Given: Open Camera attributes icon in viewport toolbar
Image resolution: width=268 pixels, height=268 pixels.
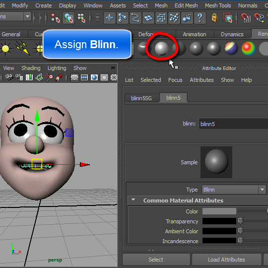Looking at the screenshot, I should coord(19,77).
